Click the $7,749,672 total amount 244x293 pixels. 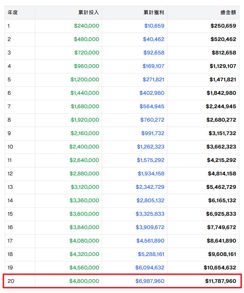221,227
